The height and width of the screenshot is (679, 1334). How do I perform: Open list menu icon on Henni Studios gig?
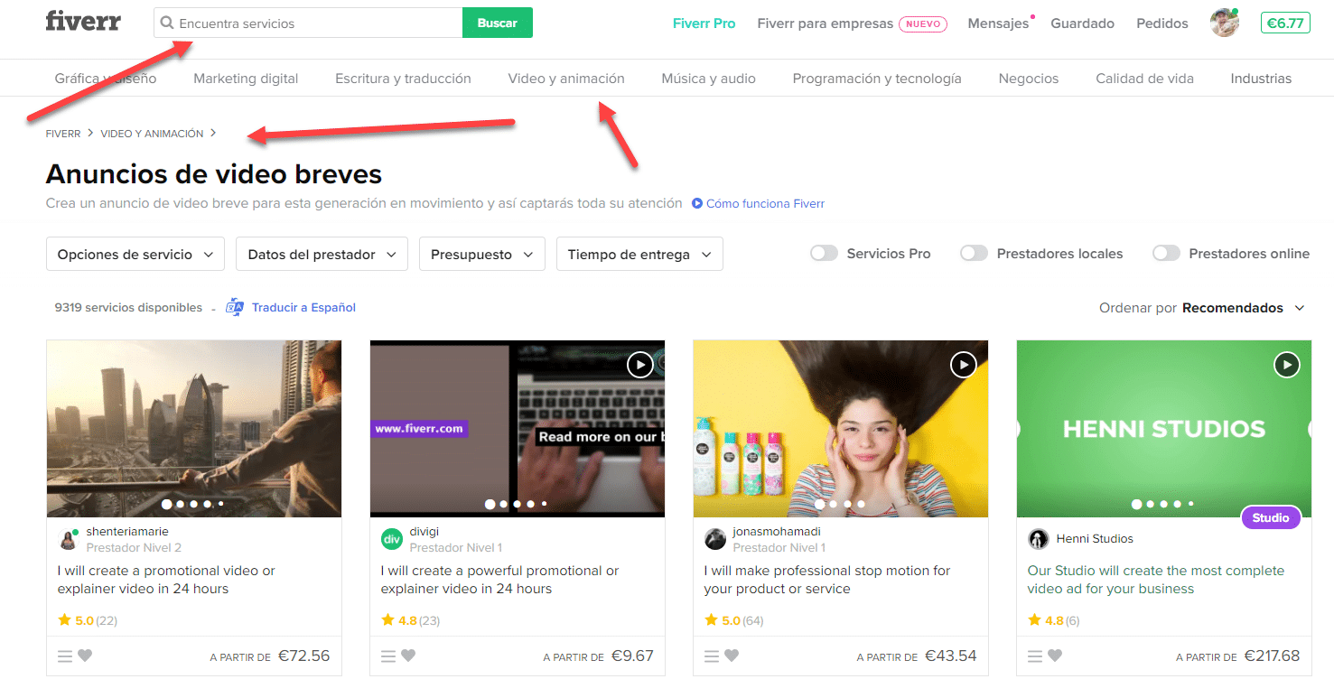tap(1035, 656)
